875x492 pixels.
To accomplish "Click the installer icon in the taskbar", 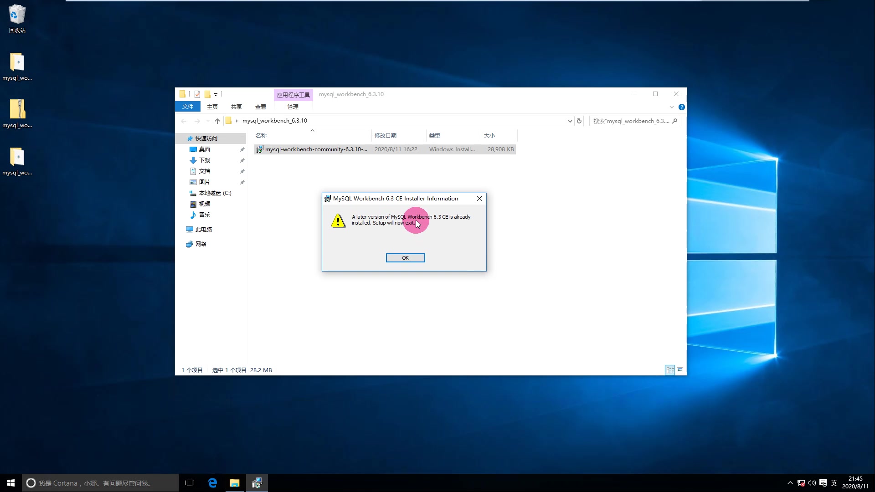I will 257,483.
